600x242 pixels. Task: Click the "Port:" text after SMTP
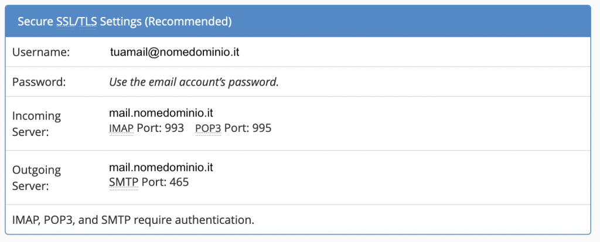coord(154,182)
